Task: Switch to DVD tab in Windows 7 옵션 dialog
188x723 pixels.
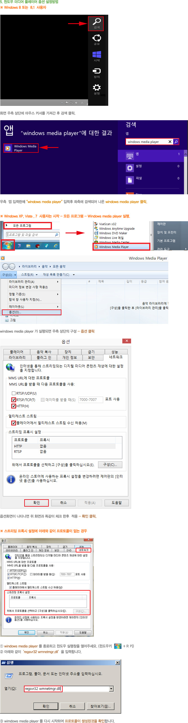Action: click(x=69, y=550)
